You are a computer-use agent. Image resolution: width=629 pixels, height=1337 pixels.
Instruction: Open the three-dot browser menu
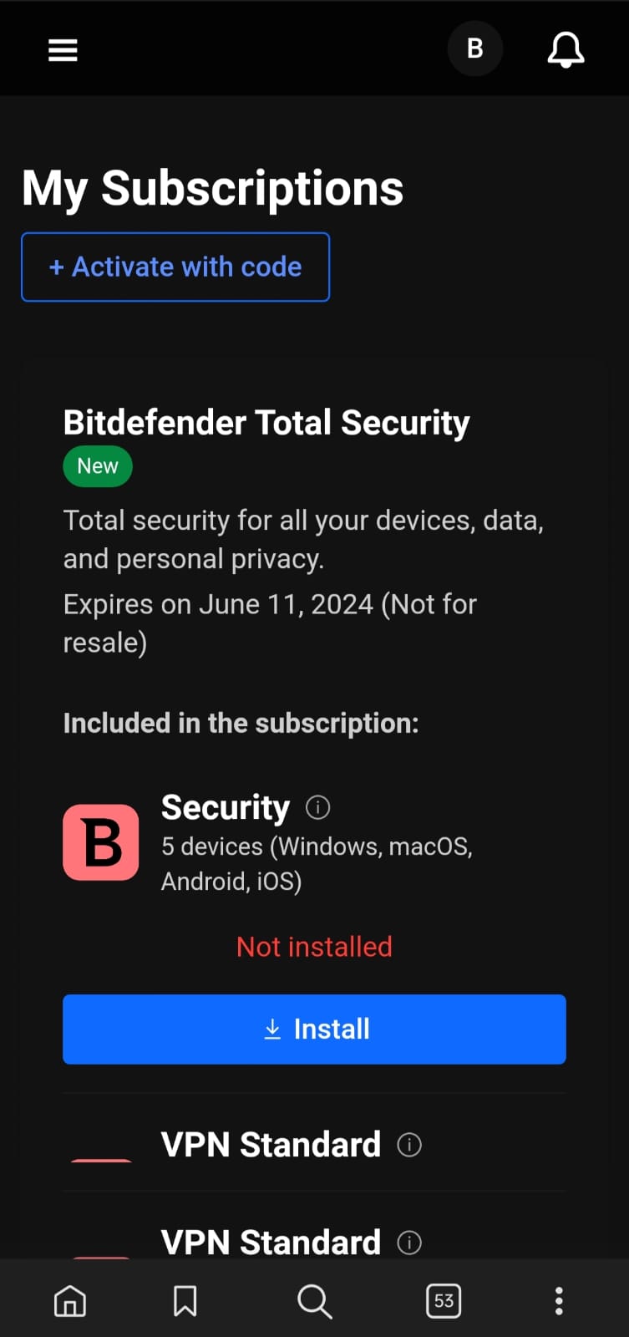pos(559,1301)
